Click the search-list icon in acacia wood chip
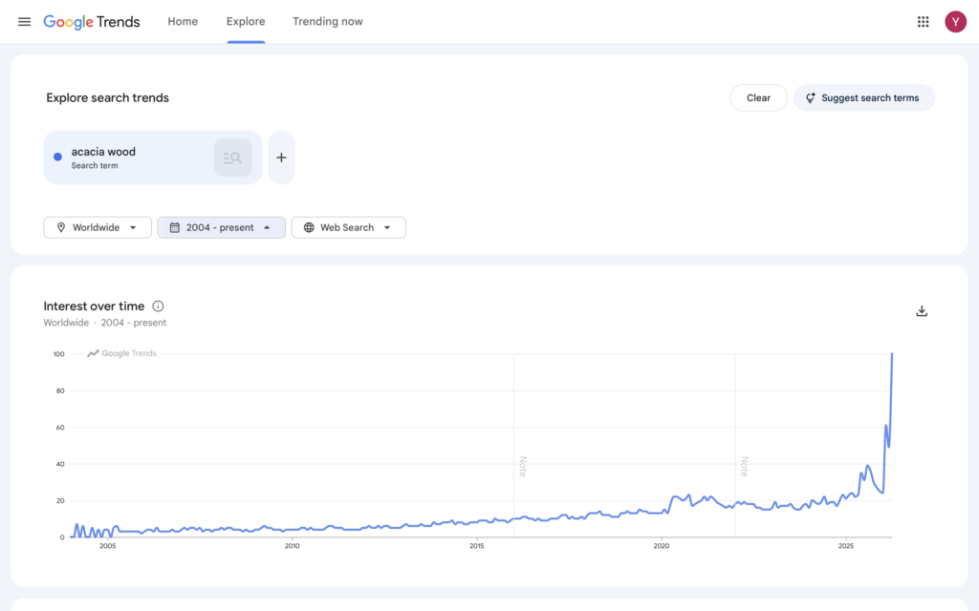This screenshot has height=611, width=979. coord(232,158)
